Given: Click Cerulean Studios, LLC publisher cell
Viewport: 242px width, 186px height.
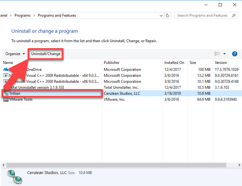Looking at the screenshot, I should coord(122,93).
